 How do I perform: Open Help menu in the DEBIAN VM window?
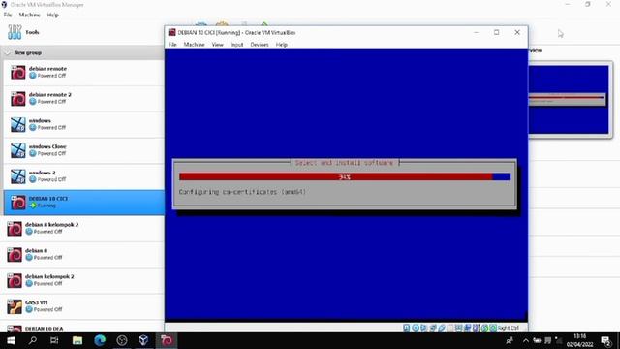(x=282, y=45)
